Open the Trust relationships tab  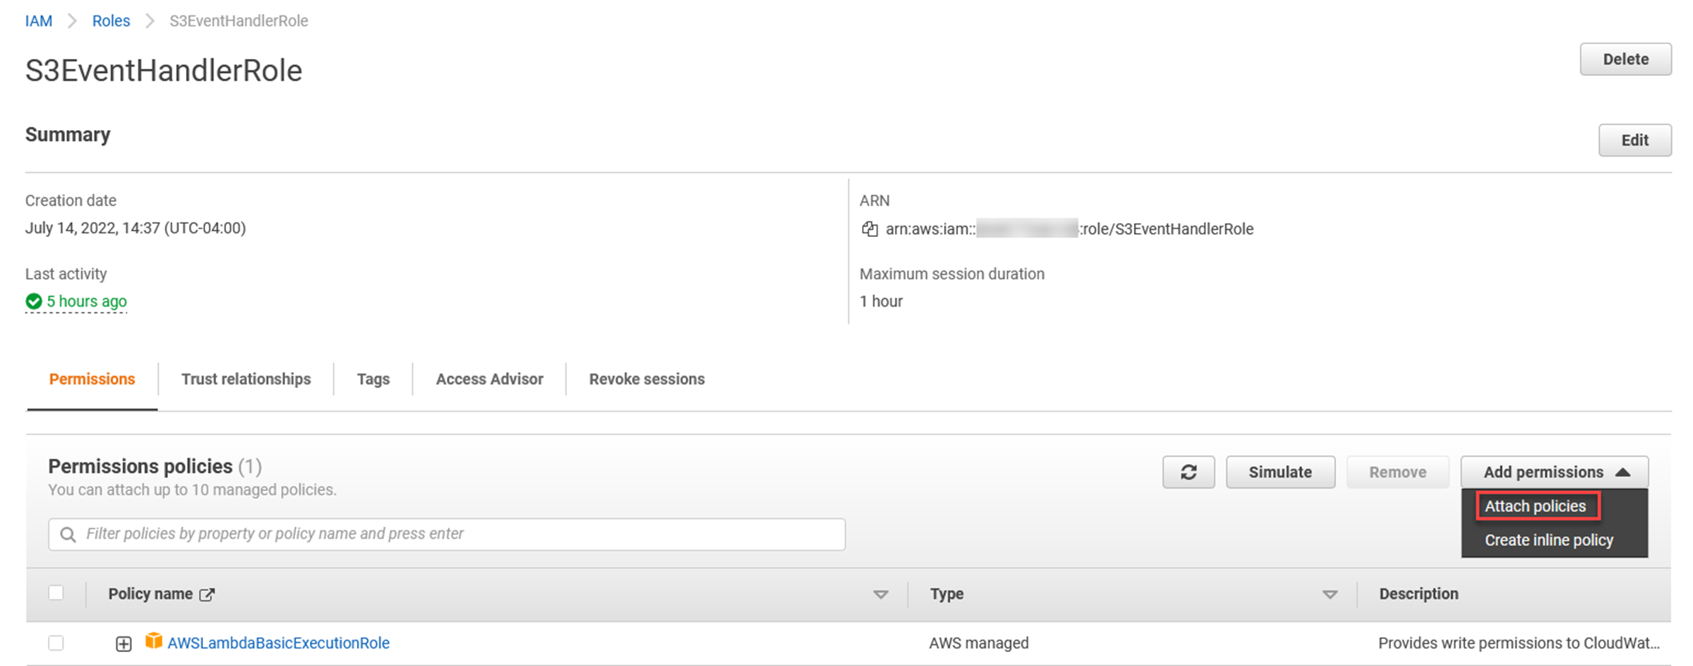click(x=246, y=379)
